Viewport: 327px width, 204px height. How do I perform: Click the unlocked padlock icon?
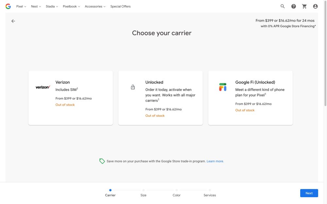133,87
